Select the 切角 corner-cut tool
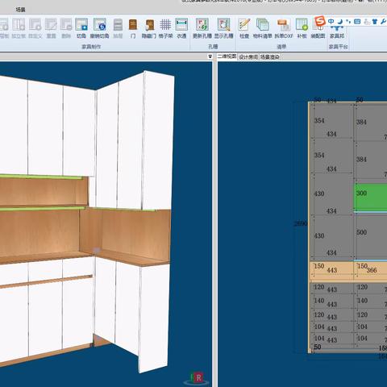 click(81, 28)
